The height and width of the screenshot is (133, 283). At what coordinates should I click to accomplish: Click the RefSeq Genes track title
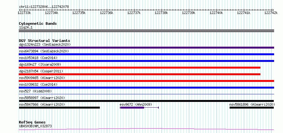point(32,123)
